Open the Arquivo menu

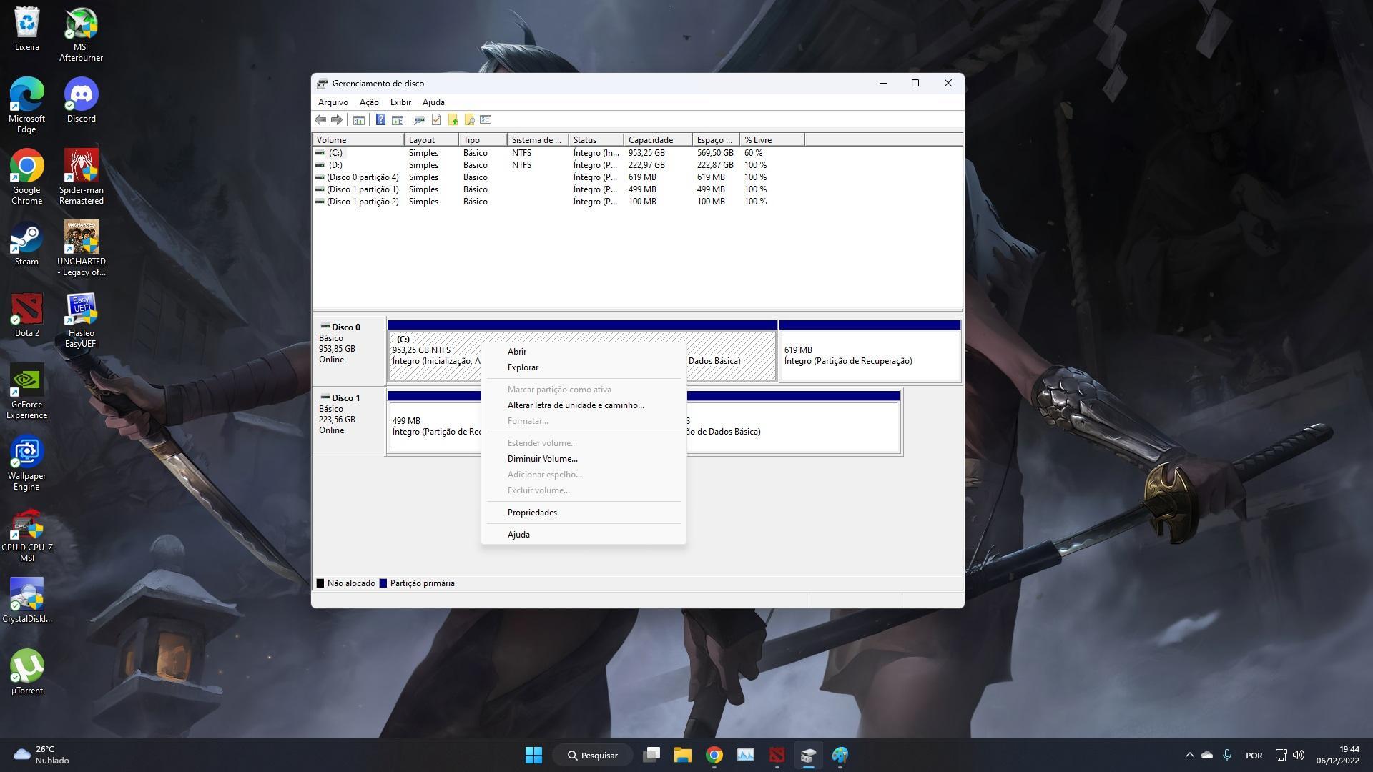(333, 102)
